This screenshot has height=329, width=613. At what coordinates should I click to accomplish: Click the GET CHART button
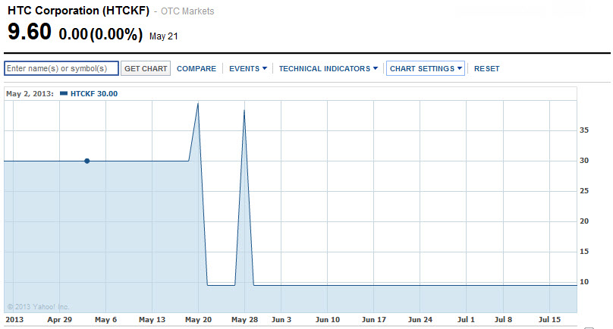[146, 68]
